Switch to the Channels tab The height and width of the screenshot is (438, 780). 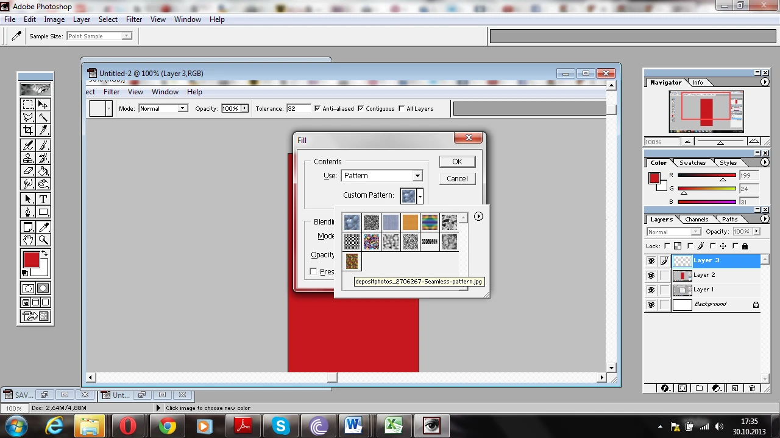pos(696,219)
